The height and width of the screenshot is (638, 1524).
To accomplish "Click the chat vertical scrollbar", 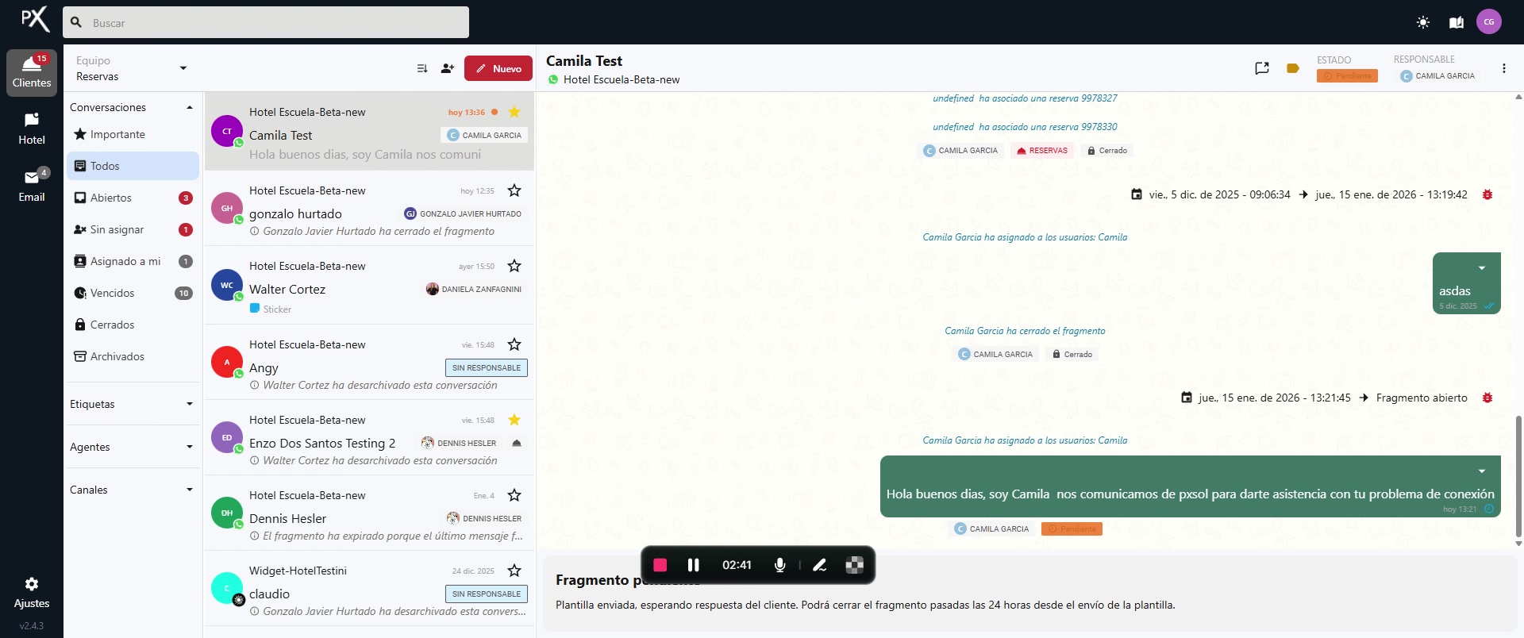I will coord(1518,476).
